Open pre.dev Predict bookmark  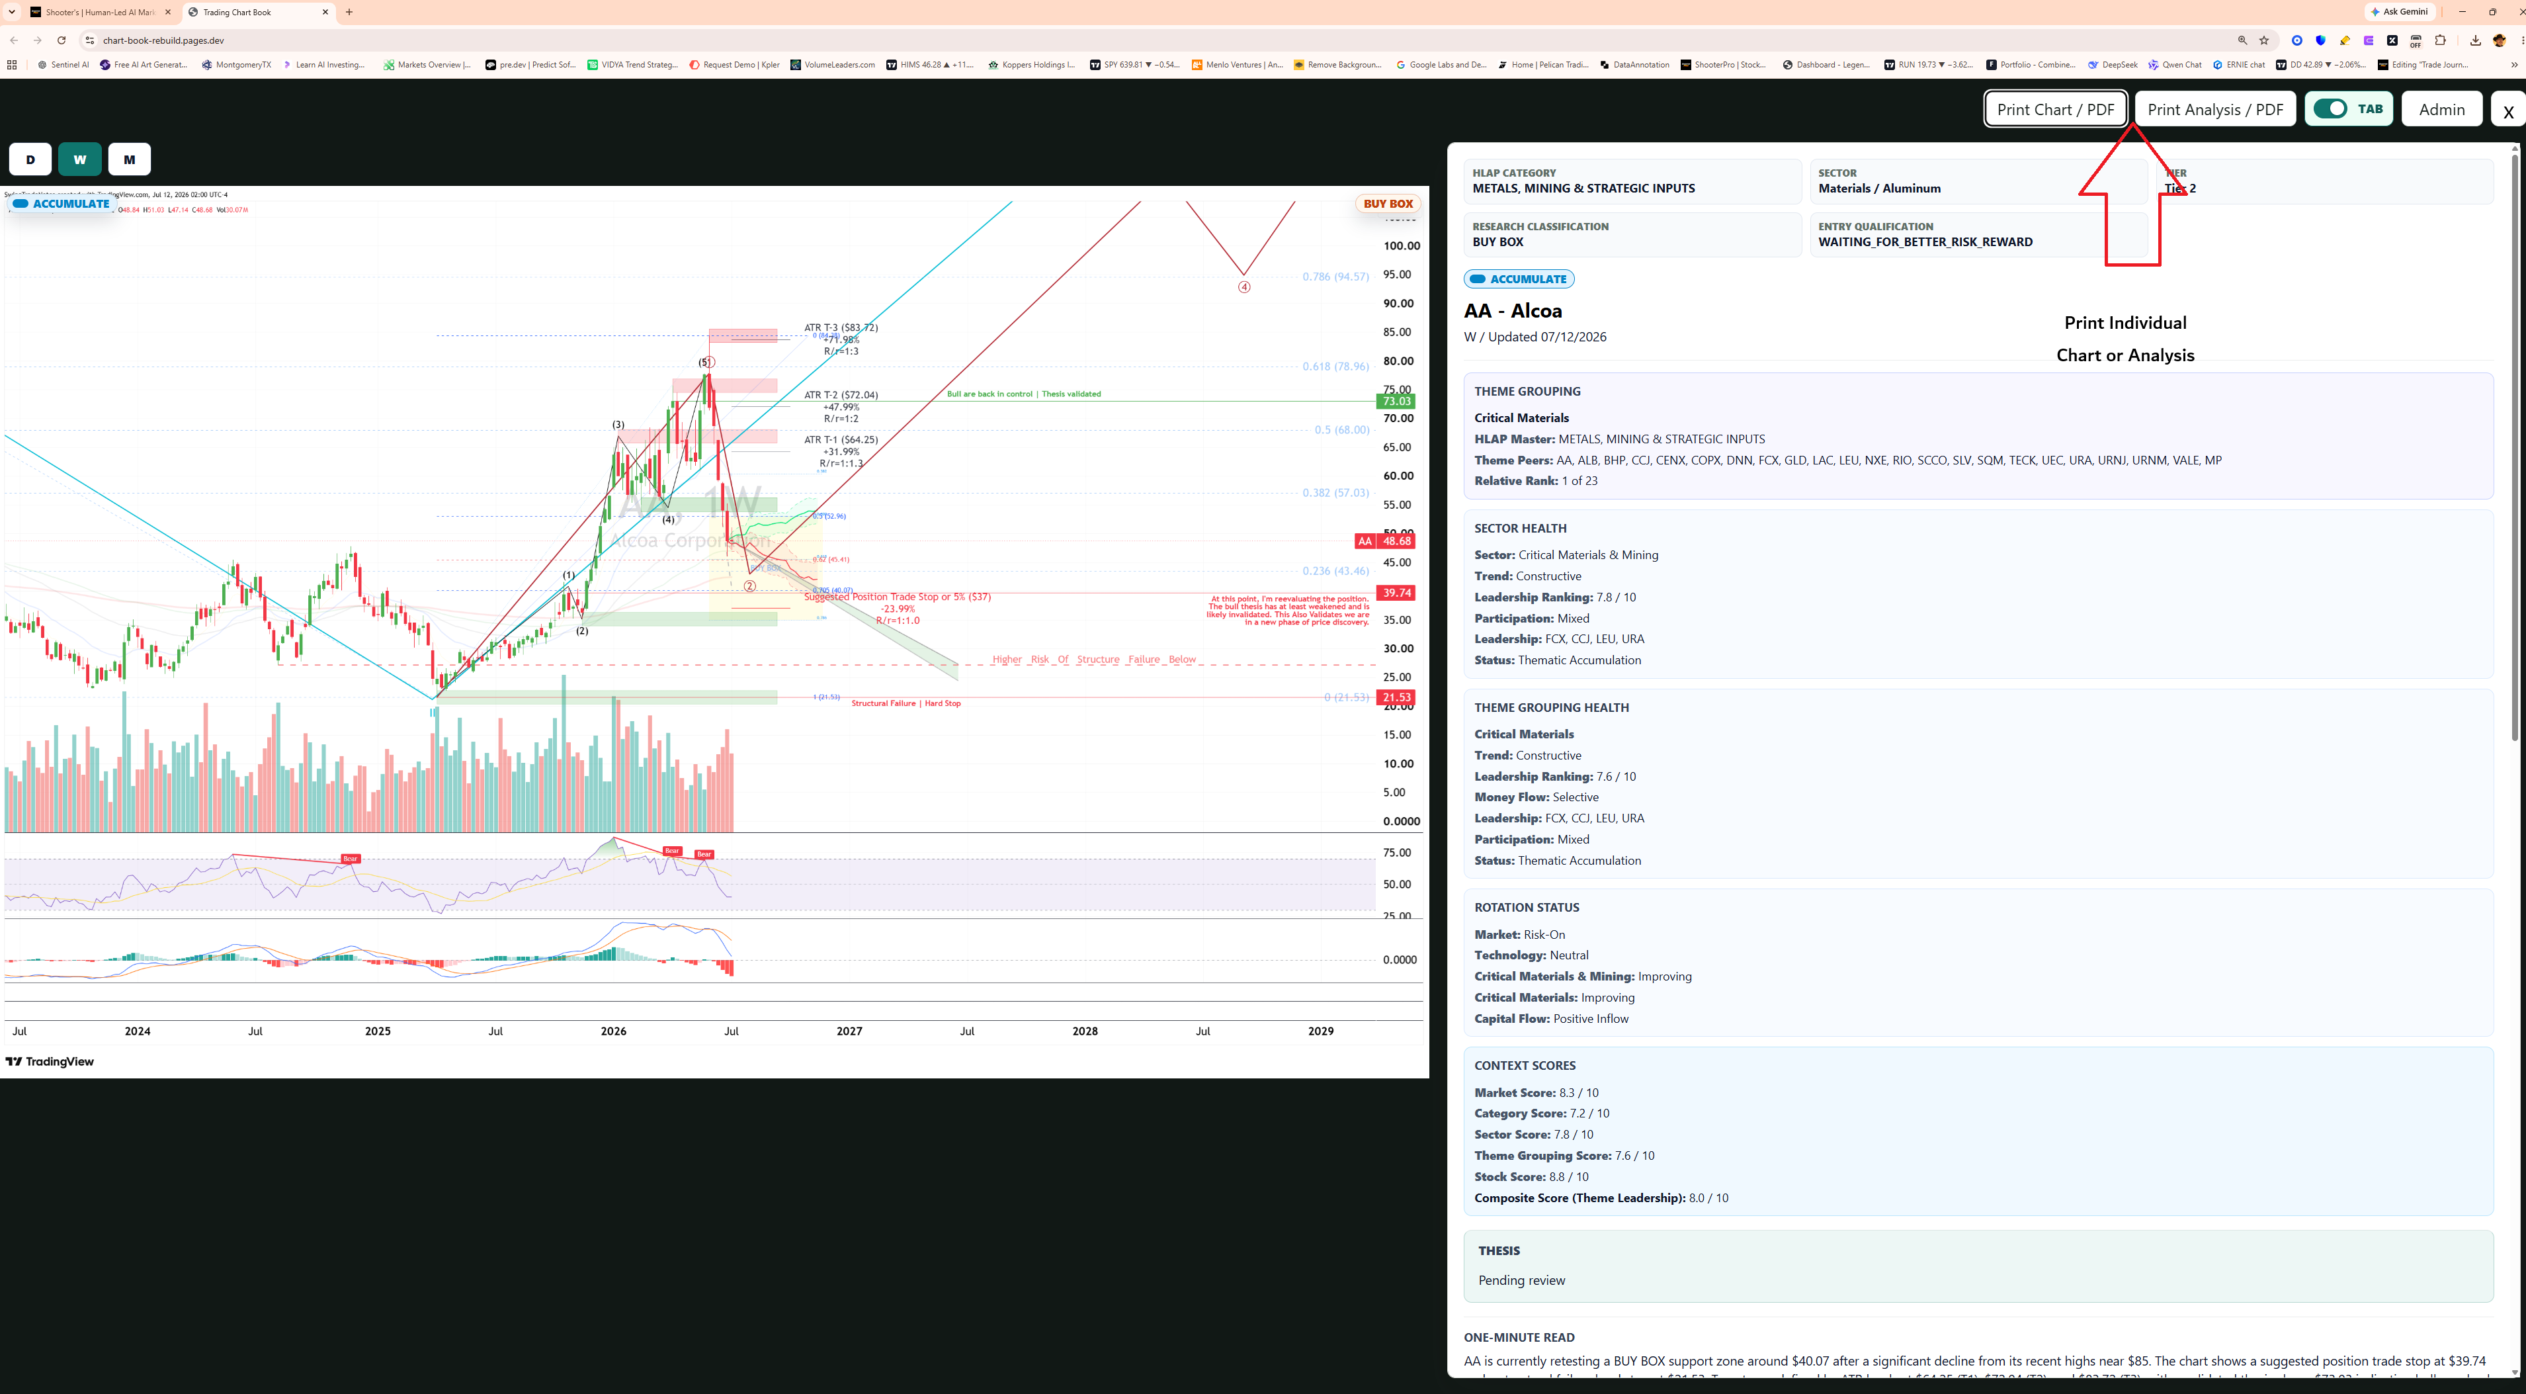[530, 65]
